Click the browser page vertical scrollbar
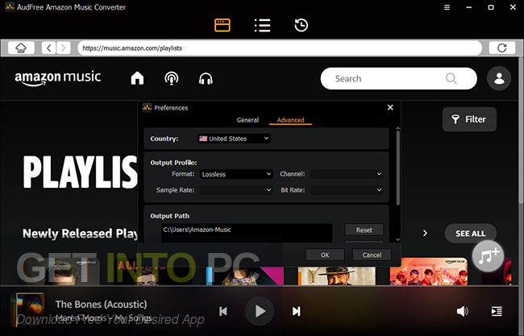Image resolution: width=524 pixels, height=336 pixels. click(521, 131)
